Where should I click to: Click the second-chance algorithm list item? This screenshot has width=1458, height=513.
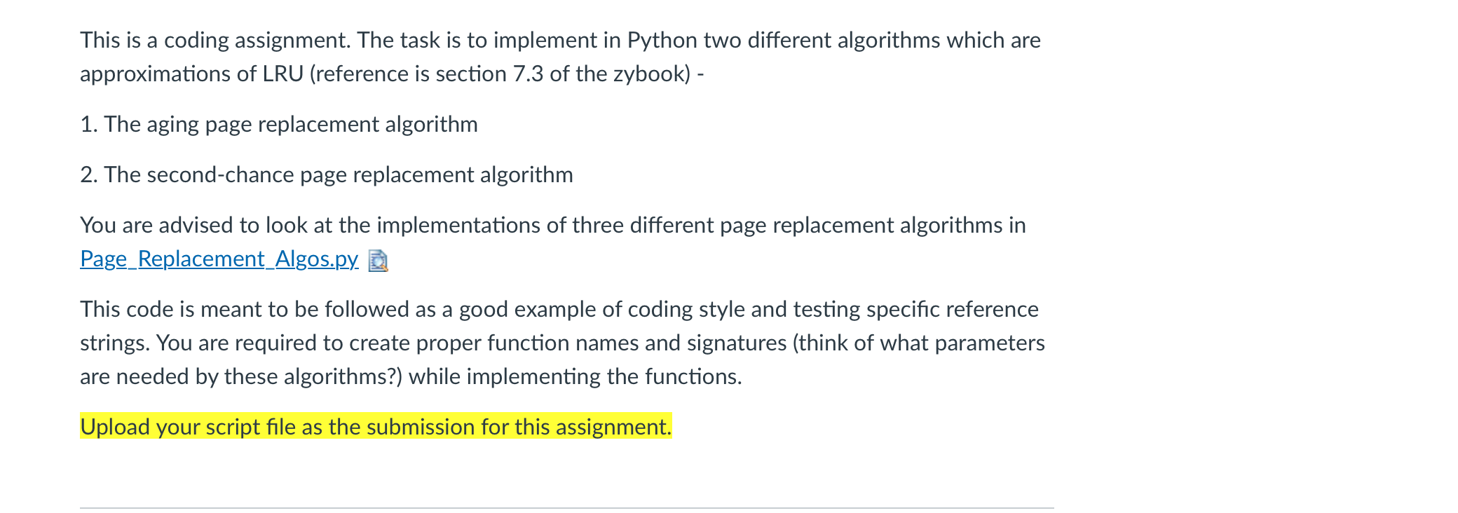[x=327, y=174]
